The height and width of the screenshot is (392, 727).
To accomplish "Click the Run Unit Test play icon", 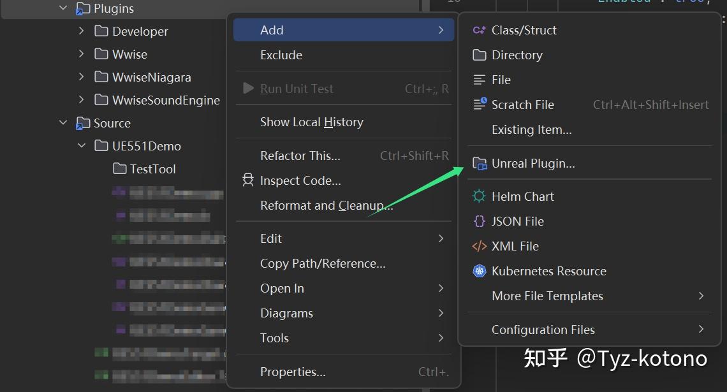I will tap(247, 89).
